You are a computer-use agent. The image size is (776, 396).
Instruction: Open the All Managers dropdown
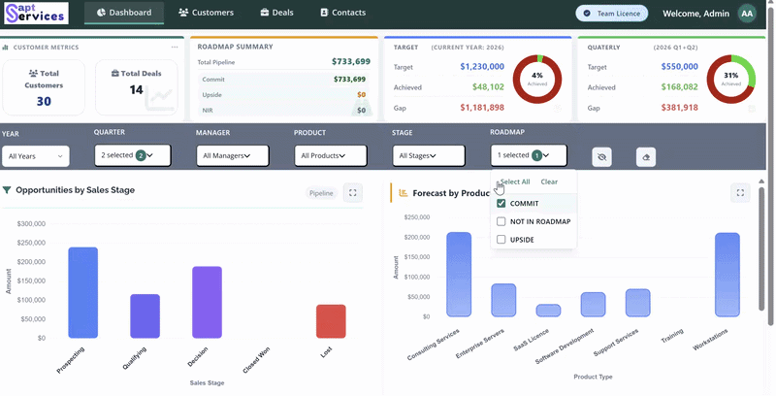(x=233, y=156)
